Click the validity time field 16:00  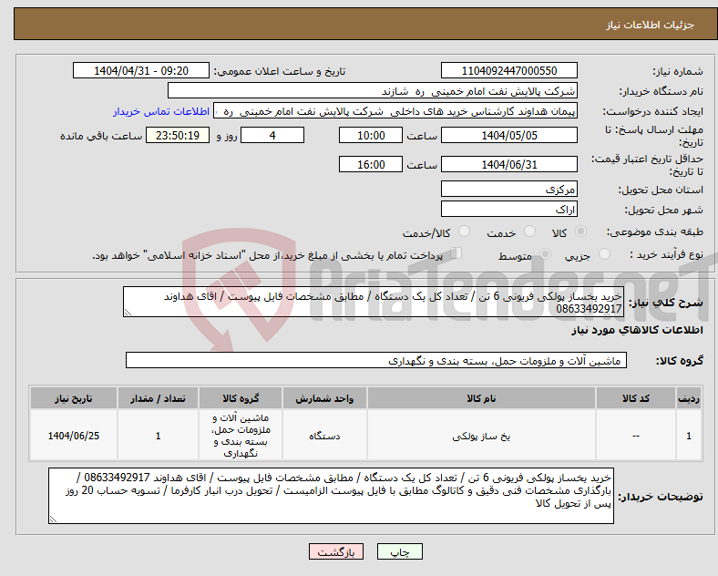click(371, 164)
